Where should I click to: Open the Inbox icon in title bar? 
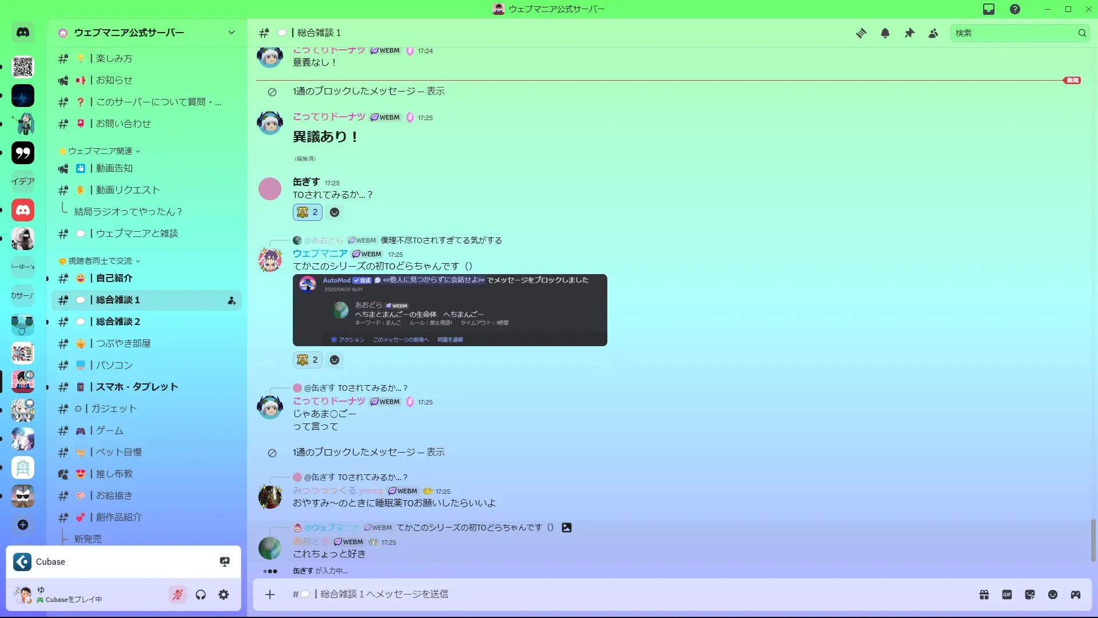pos(989,9)
